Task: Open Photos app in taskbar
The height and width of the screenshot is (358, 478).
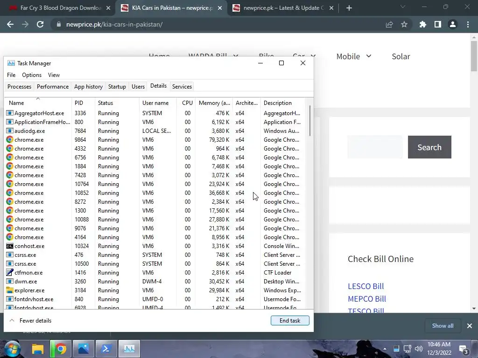Action: tap(83, 349)
